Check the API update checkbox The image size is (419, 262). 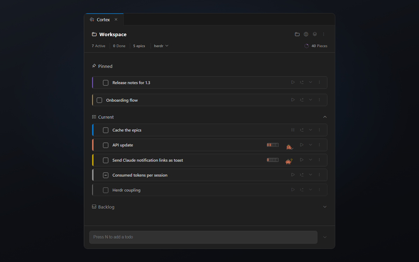pos(106,145)
